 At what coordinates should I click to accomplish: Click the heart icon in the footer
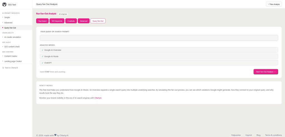click(x=55, y=135)
